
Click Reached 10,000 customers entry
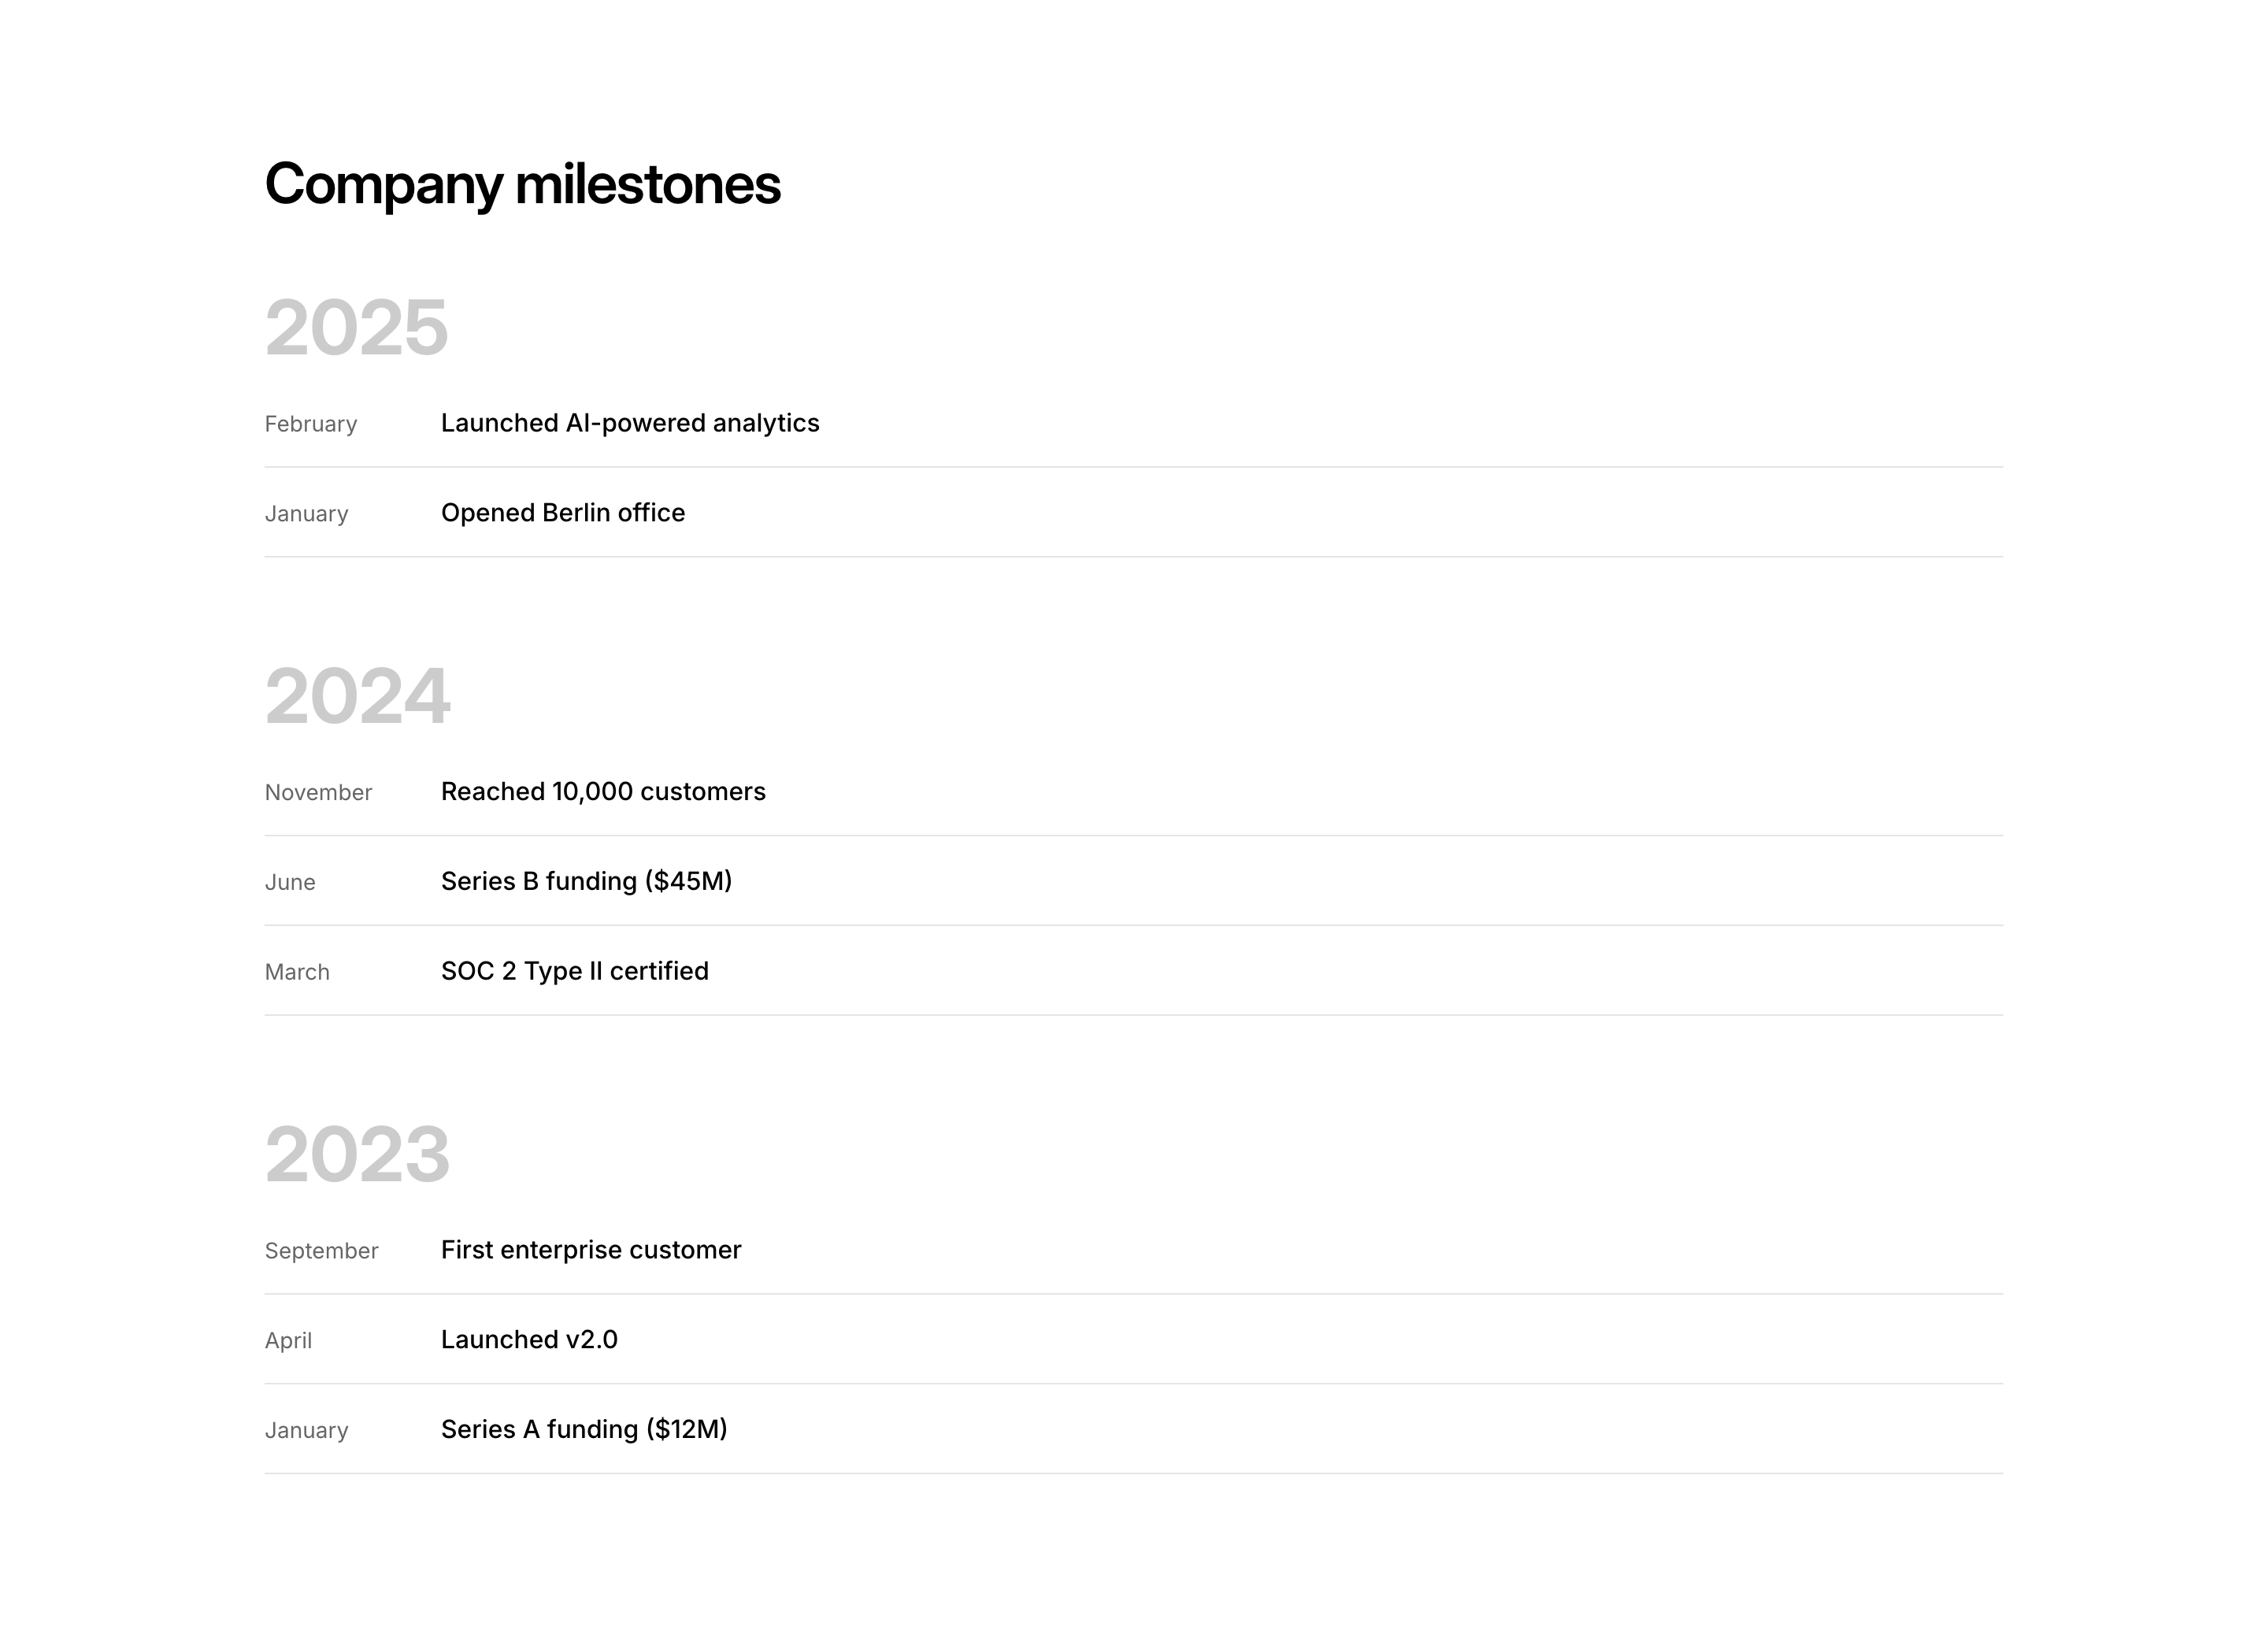(x=602, y=792)
